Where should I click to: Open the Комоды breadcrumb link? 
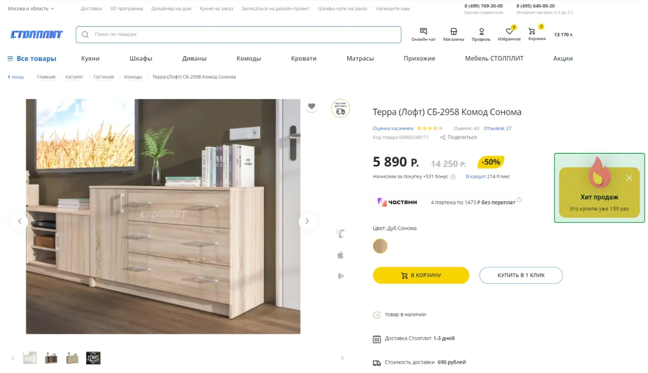[x=133, y=77]
